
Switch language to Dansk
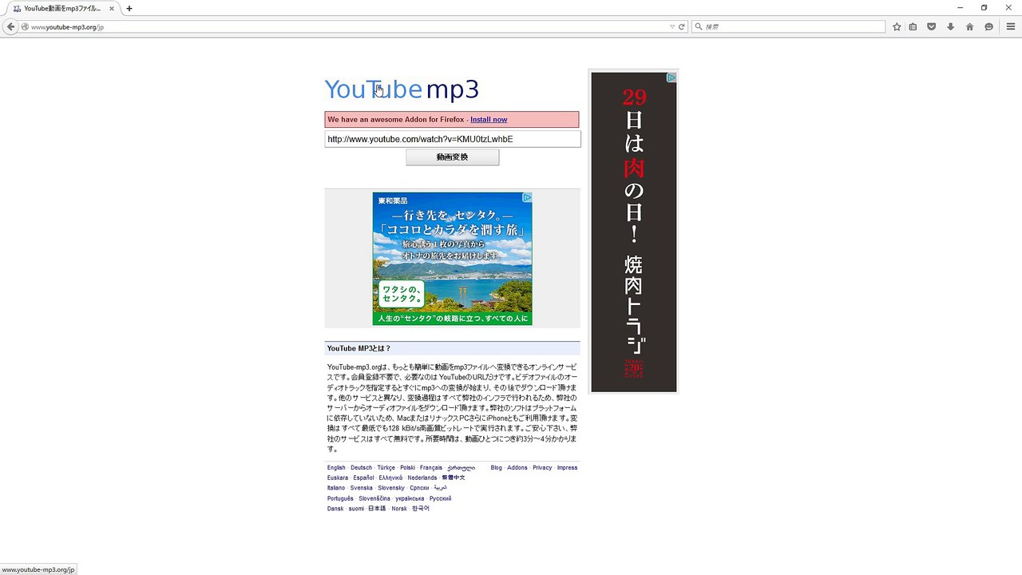[x=336, y=509]
